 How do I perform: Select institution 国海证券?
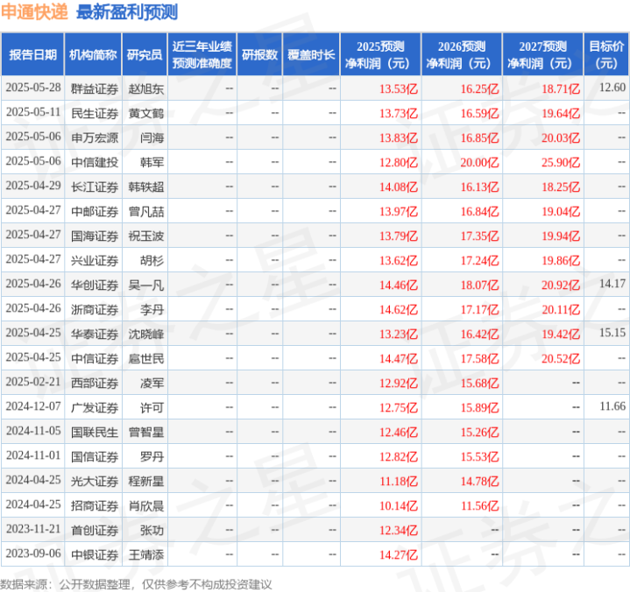click(x=95, y=236)
